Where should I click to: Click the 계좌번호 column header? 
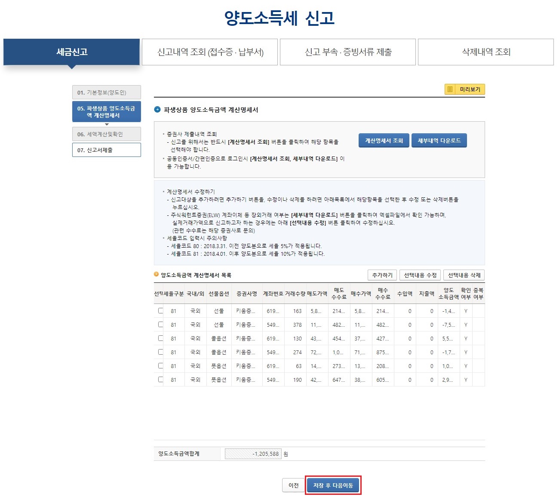point(273,294)
